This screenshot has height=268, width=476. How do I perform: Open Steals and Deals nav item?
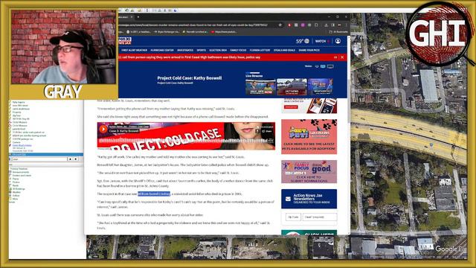(x=284, y=50)
